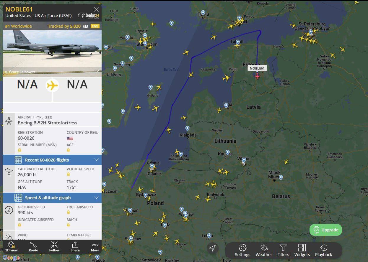Select the red NOBLE61 aircraft on map
The width and height of the screenshot is (368, 262).
point(257,76)
